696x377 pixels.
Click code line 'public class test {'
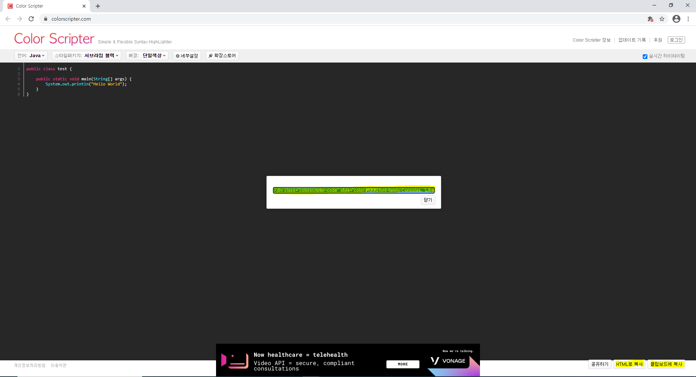49,69
